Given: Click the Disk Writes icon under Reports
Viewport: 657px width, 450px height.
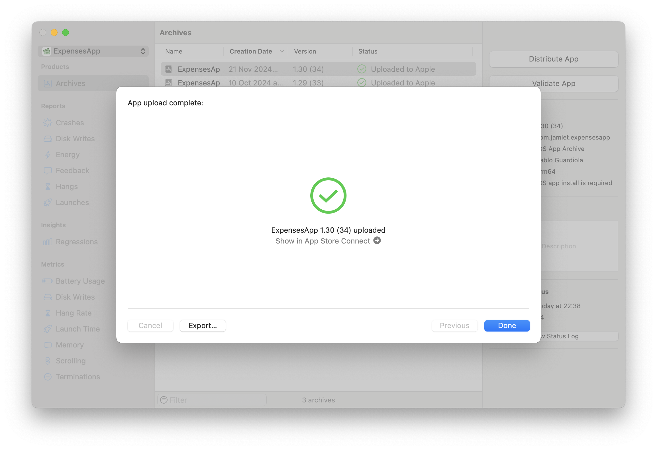Looking at the screenshot, I should [x=48, y=139].
